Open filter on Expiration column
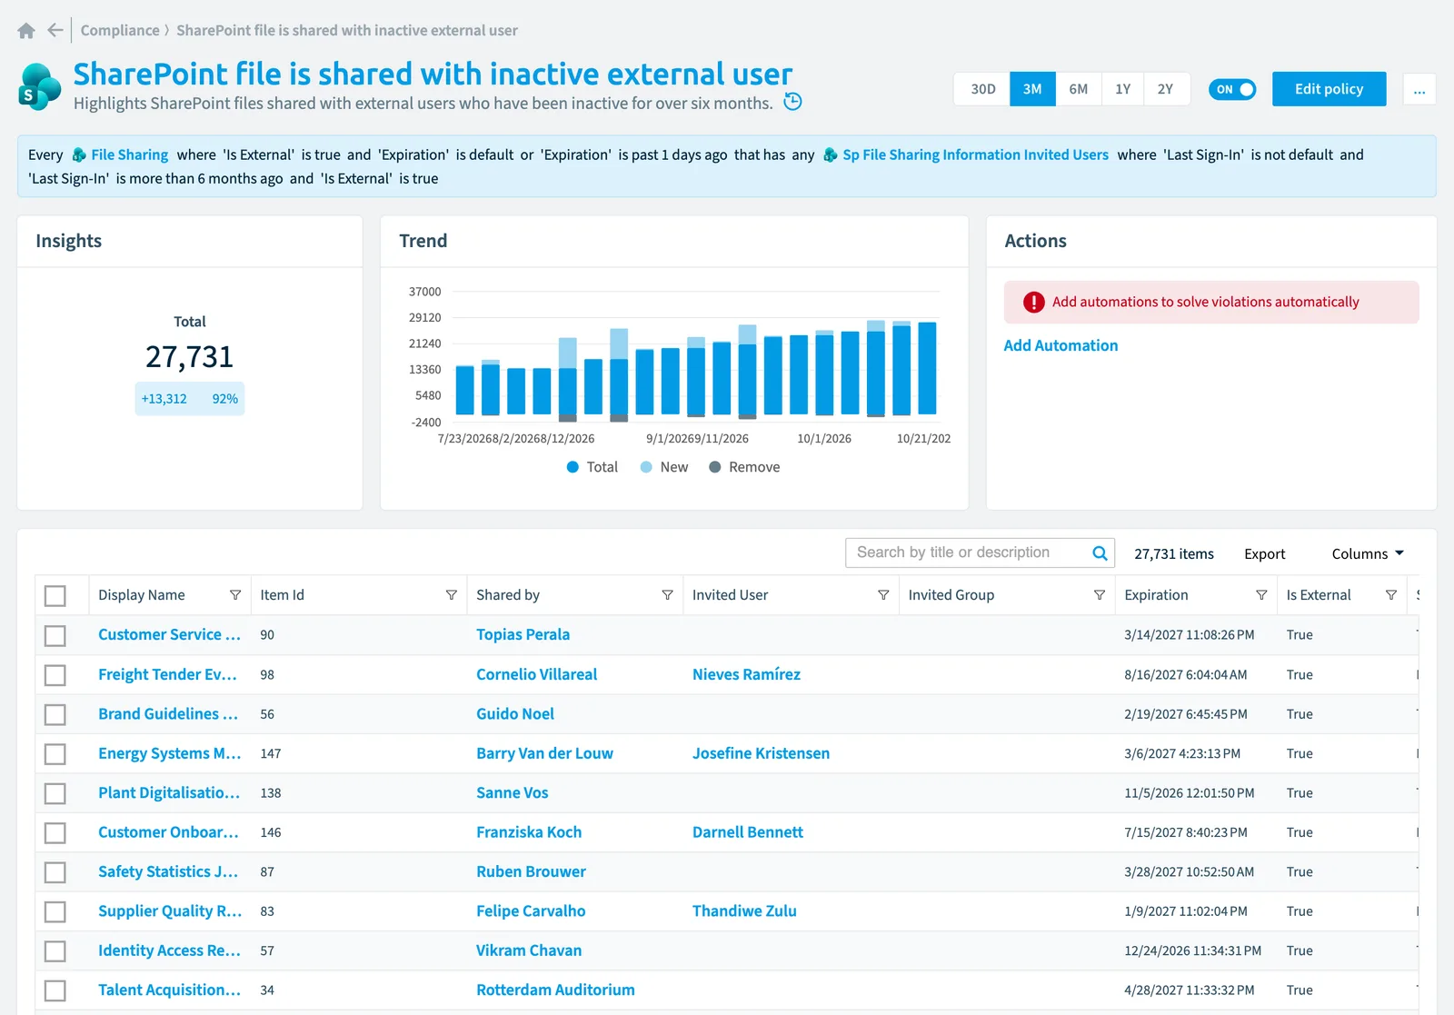The height and width of the screenshot is (1015, 1454). (1261, 595)
